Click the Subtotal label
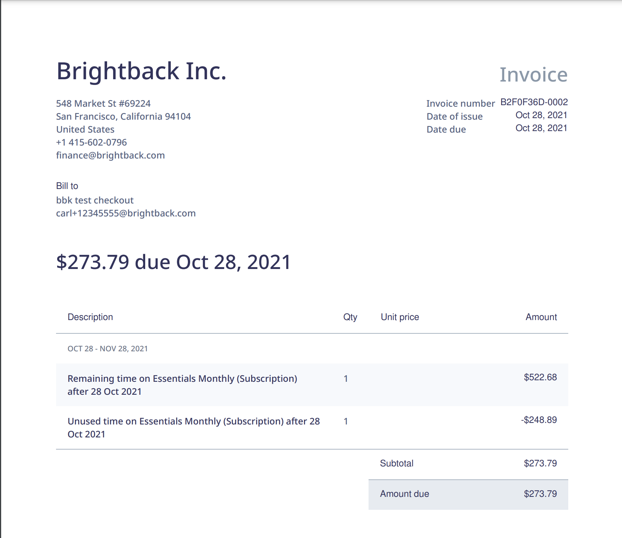Image resolution: width=622 pixels, height=538 pixels. (396, 463)
